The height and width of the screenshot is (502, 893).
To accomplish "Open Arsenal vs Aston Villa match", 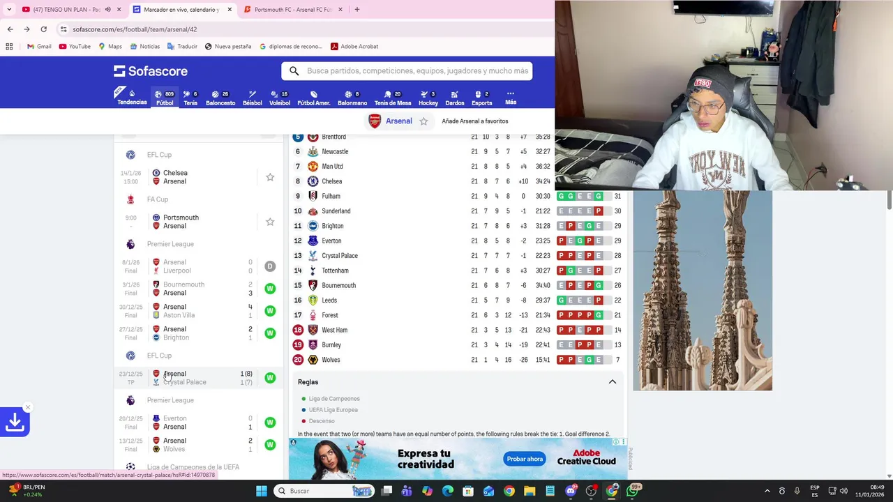I will pyautogui.click(x=199, y=311).
